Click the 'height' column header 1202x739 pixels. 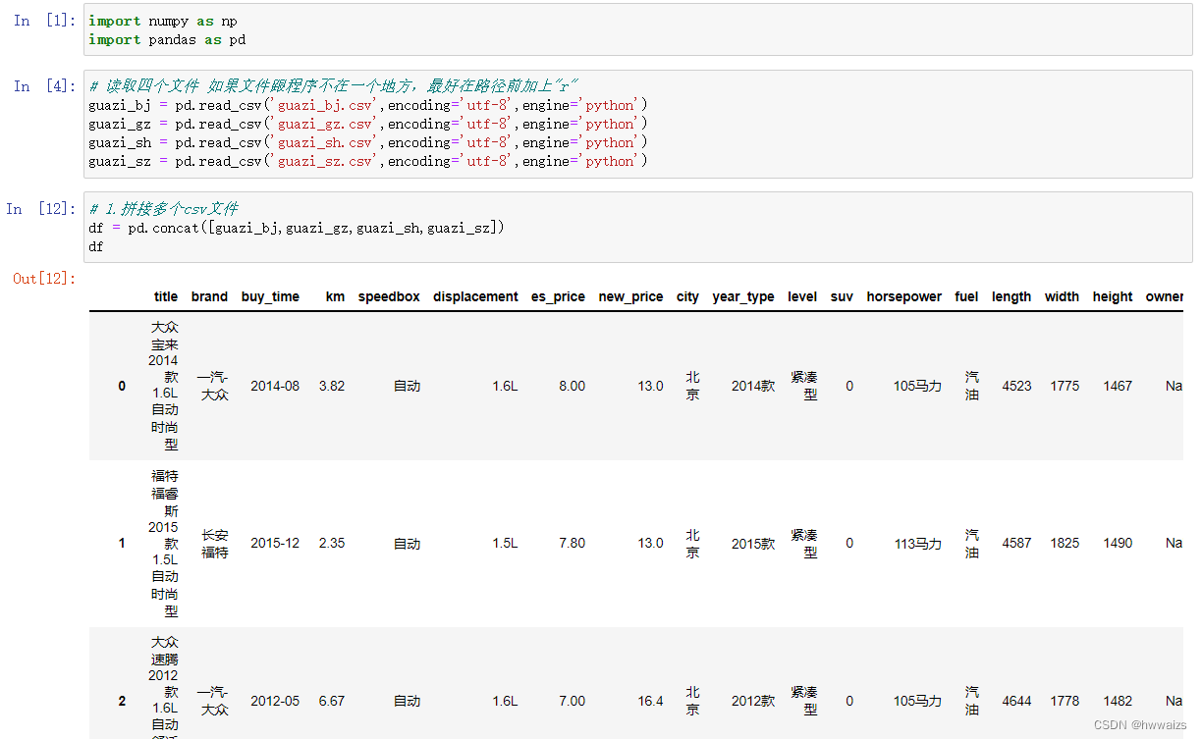(1113, 296)
